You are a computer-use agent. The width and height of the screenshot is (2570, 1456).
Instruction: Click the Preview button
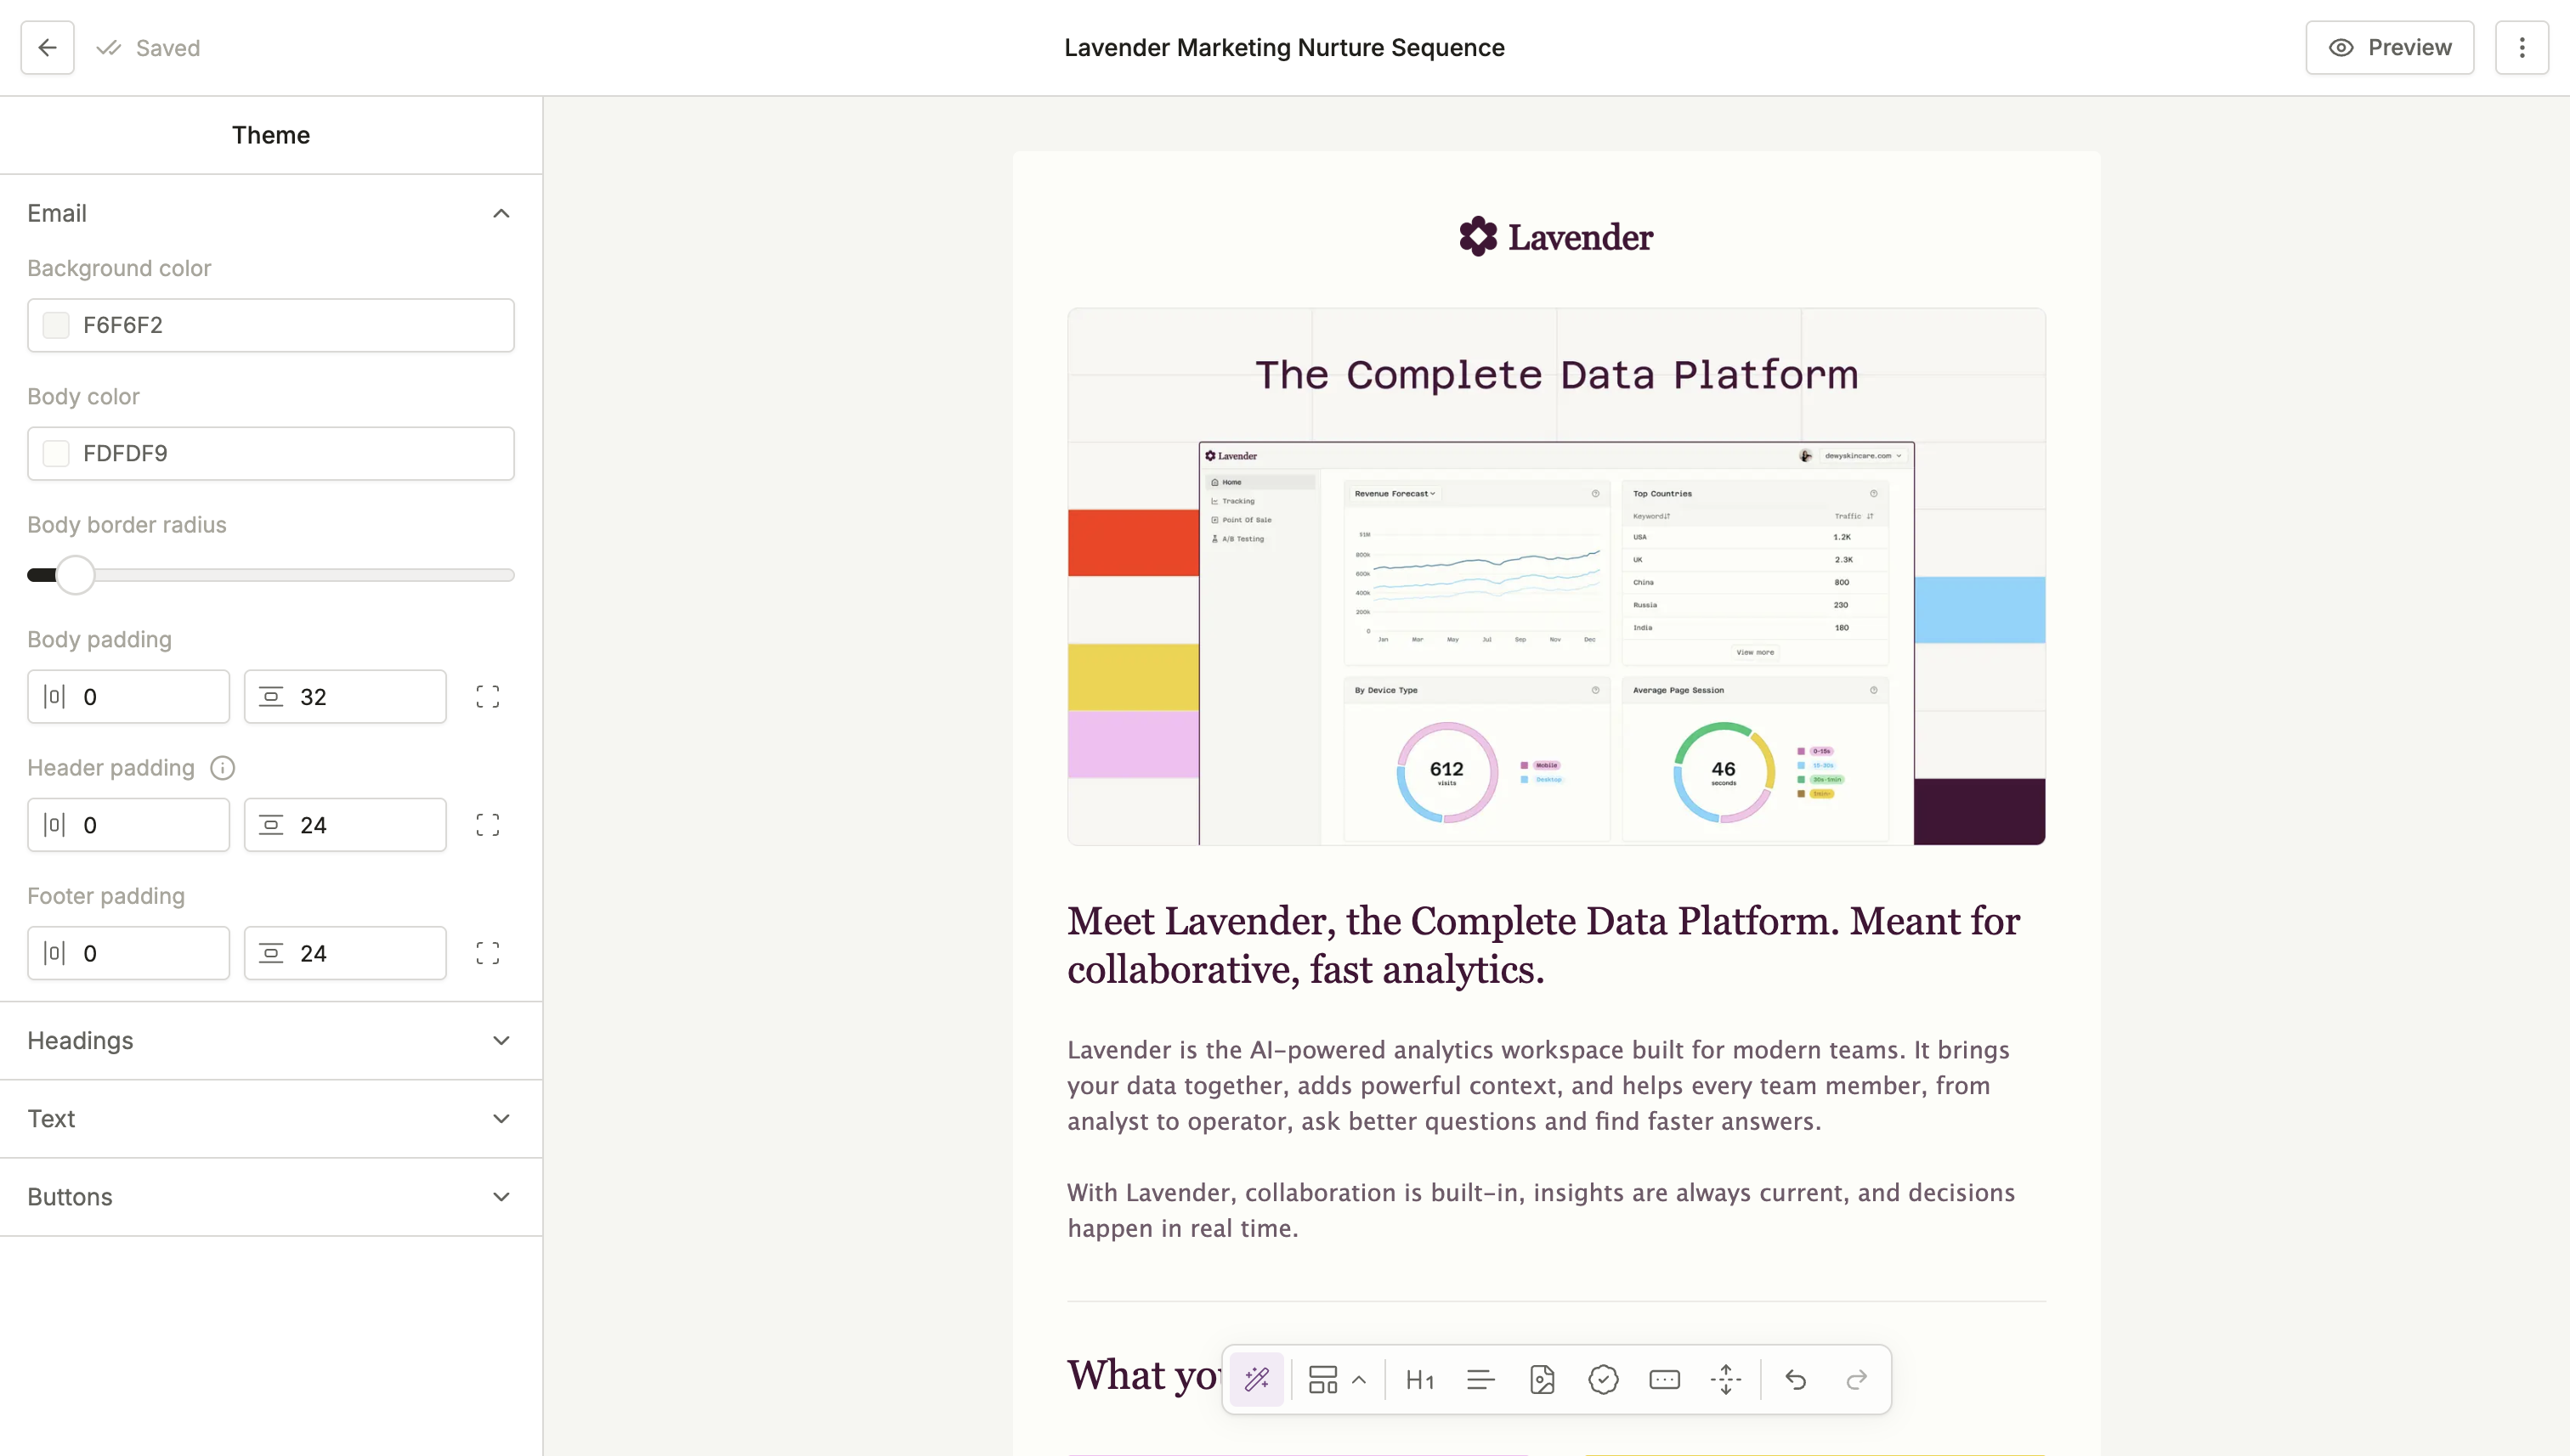[x=2389, y=47]
